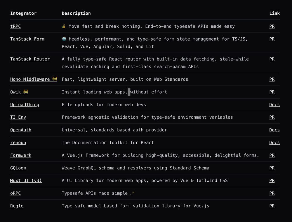Open the UploadThing link
292x222 pixels.
[x=25, y=105]
